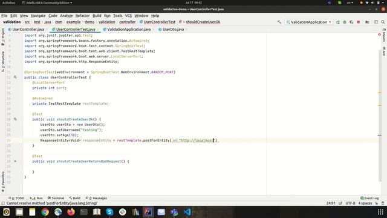Screen dimensions: 387x218
Task: Click the Search Everywhere magnifier icon
Action: coord(383,22)
